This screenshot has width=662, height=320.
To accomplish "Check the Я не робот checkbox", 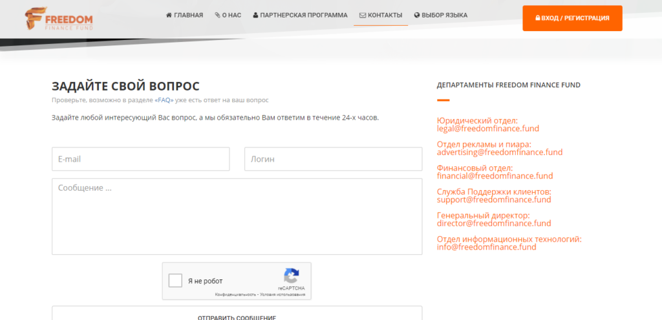I will coord(175,281).
